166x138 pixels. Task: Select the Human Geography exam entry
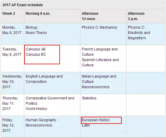pos(41,120)
